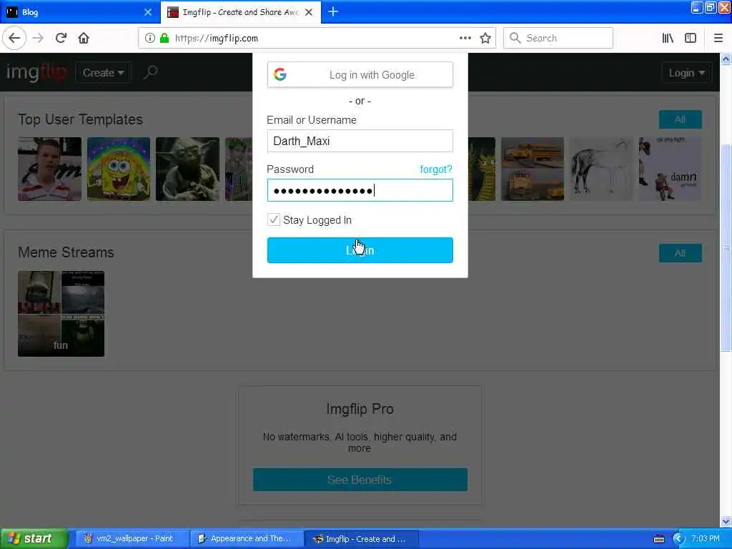The image size is (732, 549).
Task: Open the fun meme stream thumbnail
Action: [x=61, y=314]
